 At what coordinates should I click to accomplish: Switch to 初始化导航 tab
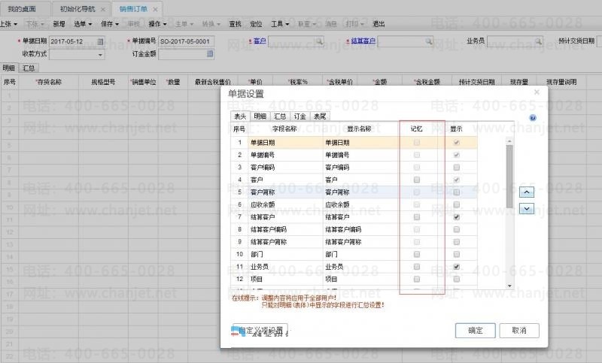click(78, 9)
